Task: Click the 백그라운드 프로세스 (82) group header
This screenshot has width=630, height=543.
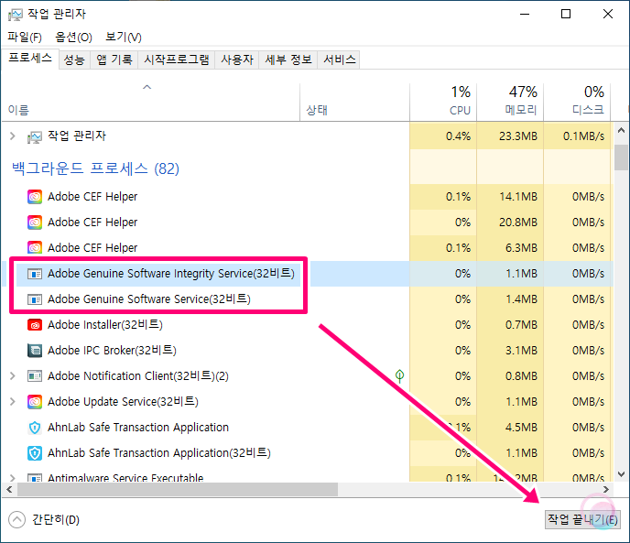Action: [95, 168]
